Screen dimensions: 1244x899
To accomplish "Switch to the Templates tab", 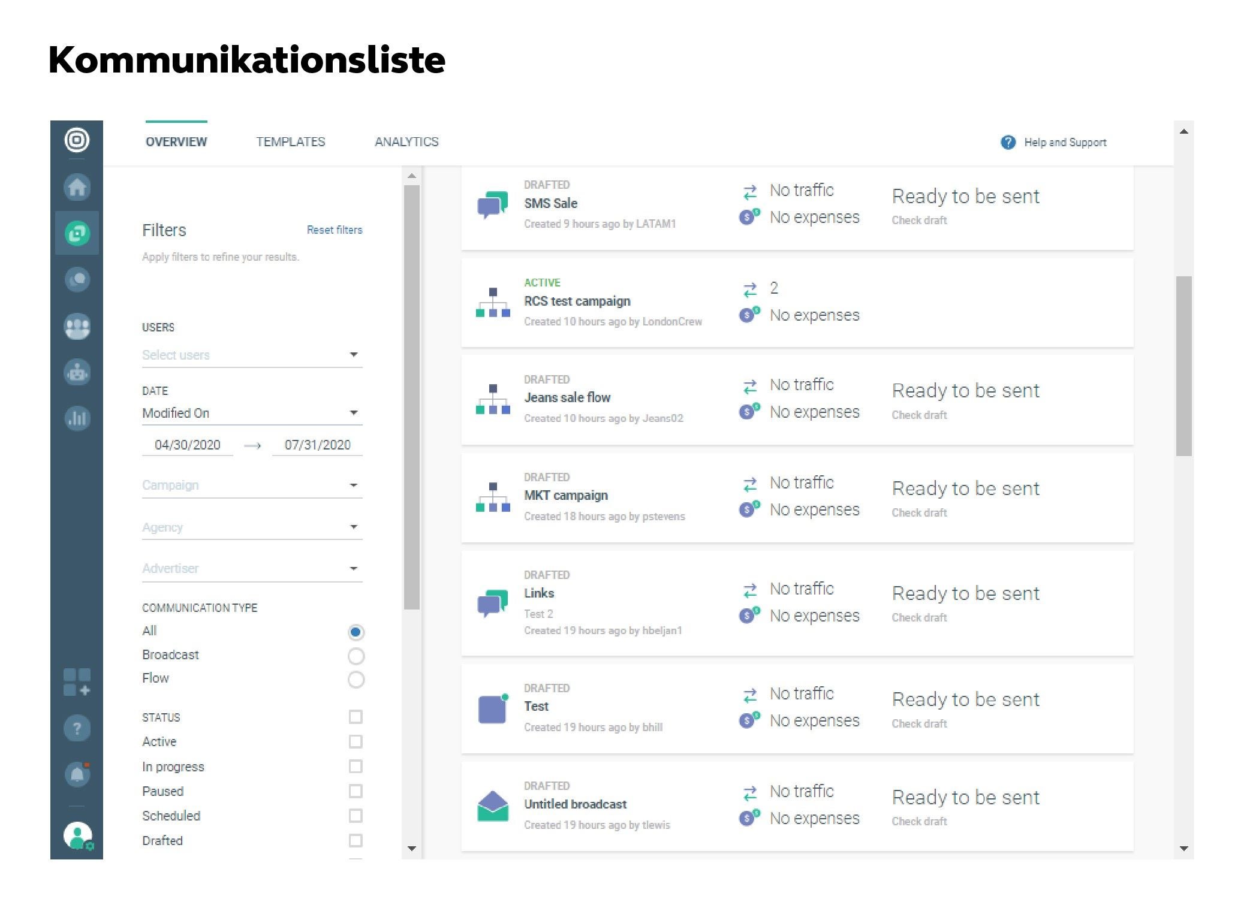I will pos(290,142).
